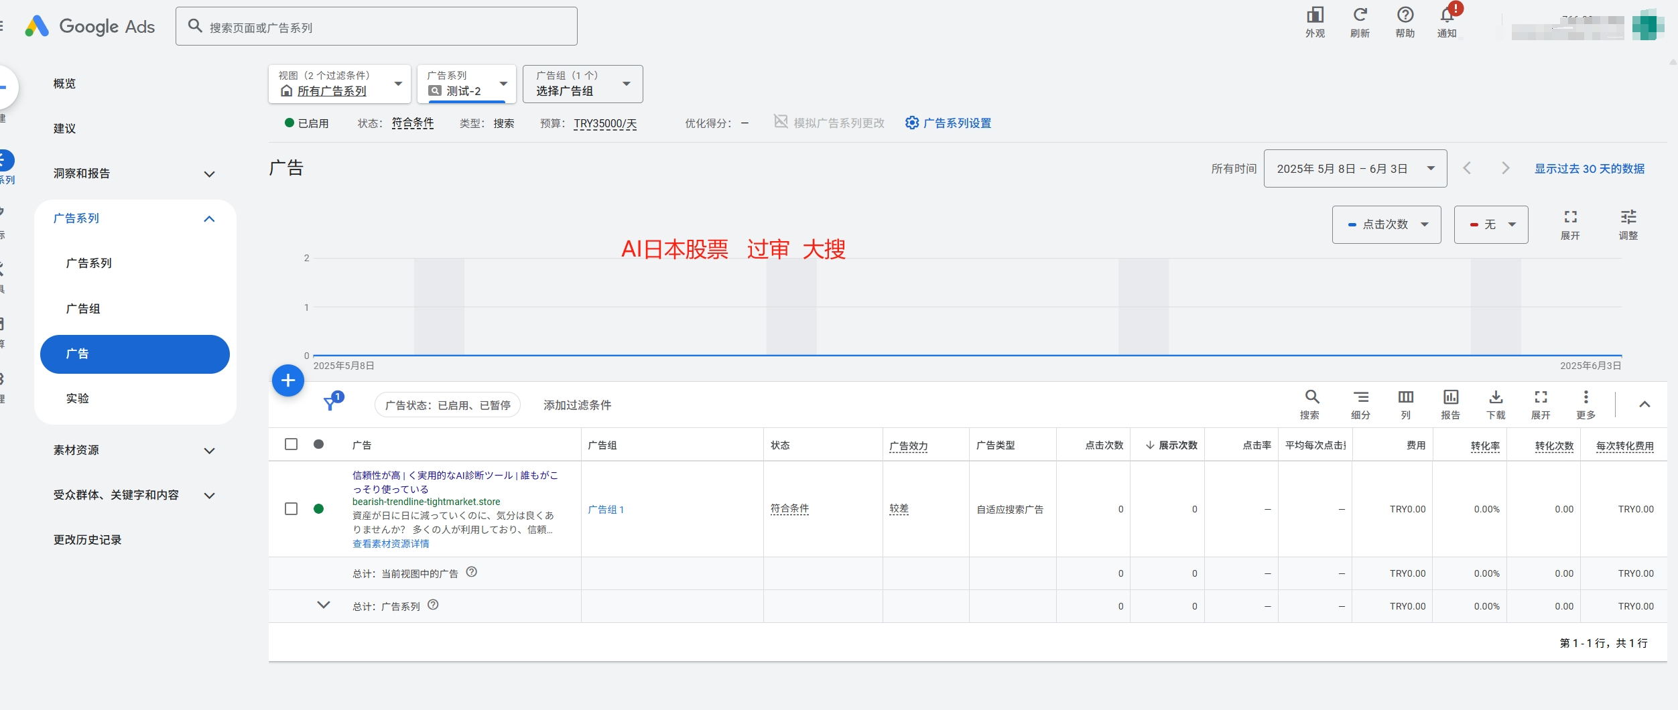Open the 广告组 1 link
Image resolution: width=1678 pixels, height=710 pixels.
[x=606, y=509]
